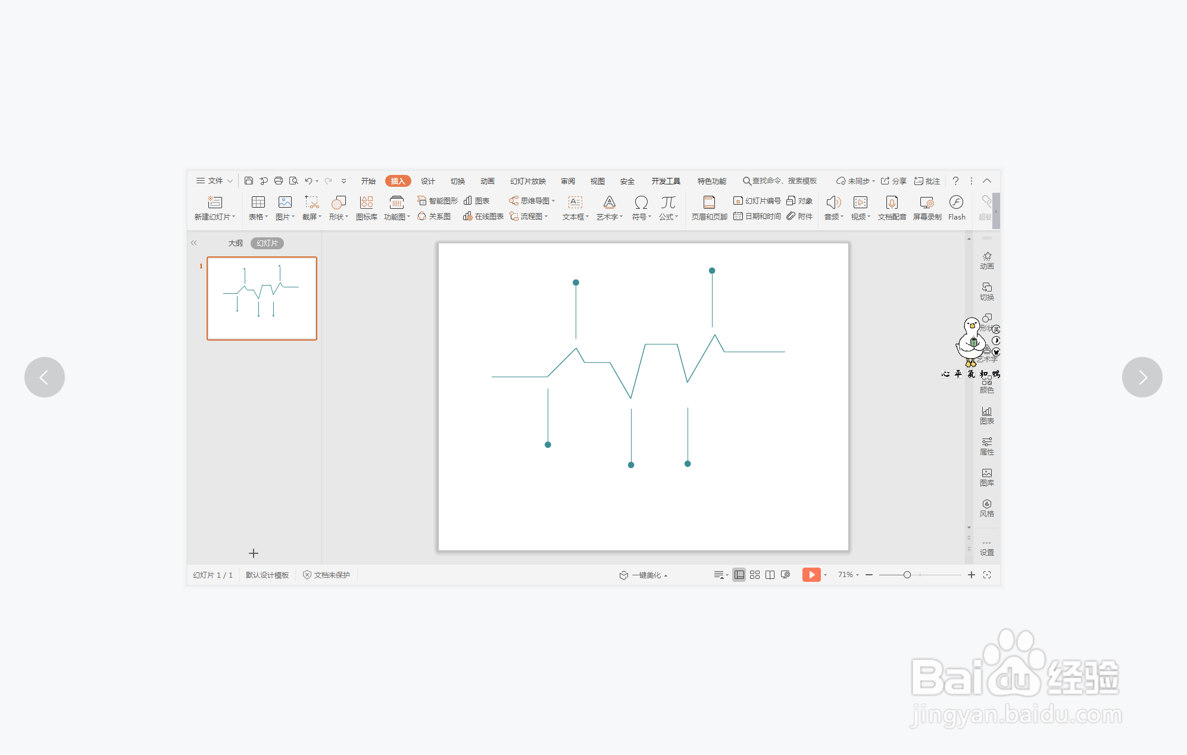Click the zoom slider handle
1187x755 pixels.
point(907,575)
